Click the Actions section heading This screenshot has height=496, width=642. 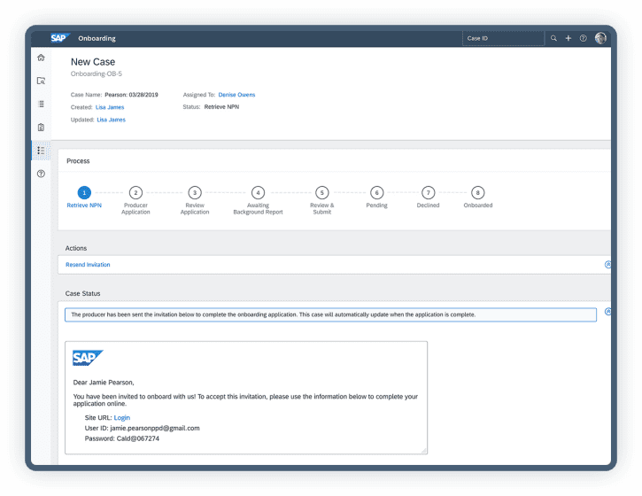tap(76, 248)
